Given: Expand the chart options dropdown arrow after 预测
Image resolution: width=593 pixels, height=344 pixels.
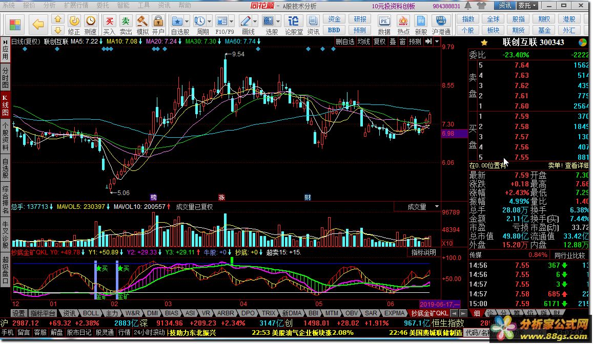Looking at the screenshot, I should coord(437,41).
